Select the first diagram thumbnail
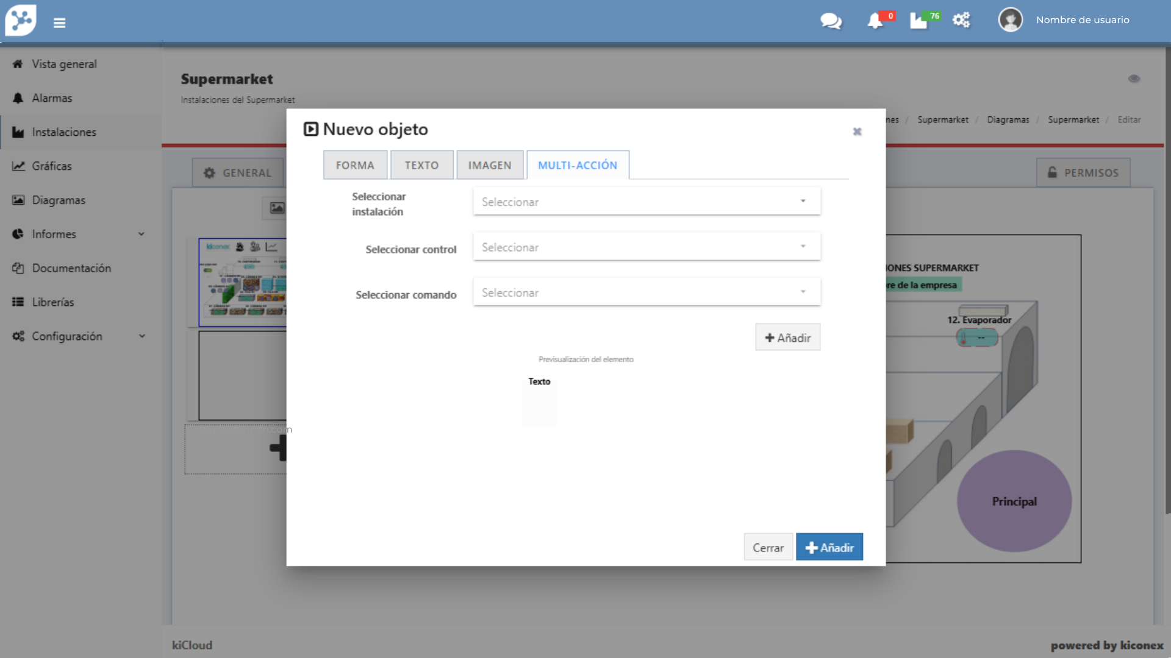Image resolution: width=1171 pixels, height=658 pixels. tap(243, 282)
